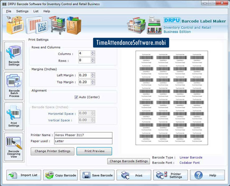This screenshot has height=186, width=230.
Task: Increase the Left Margin spinner value
Action: (93, 74)
